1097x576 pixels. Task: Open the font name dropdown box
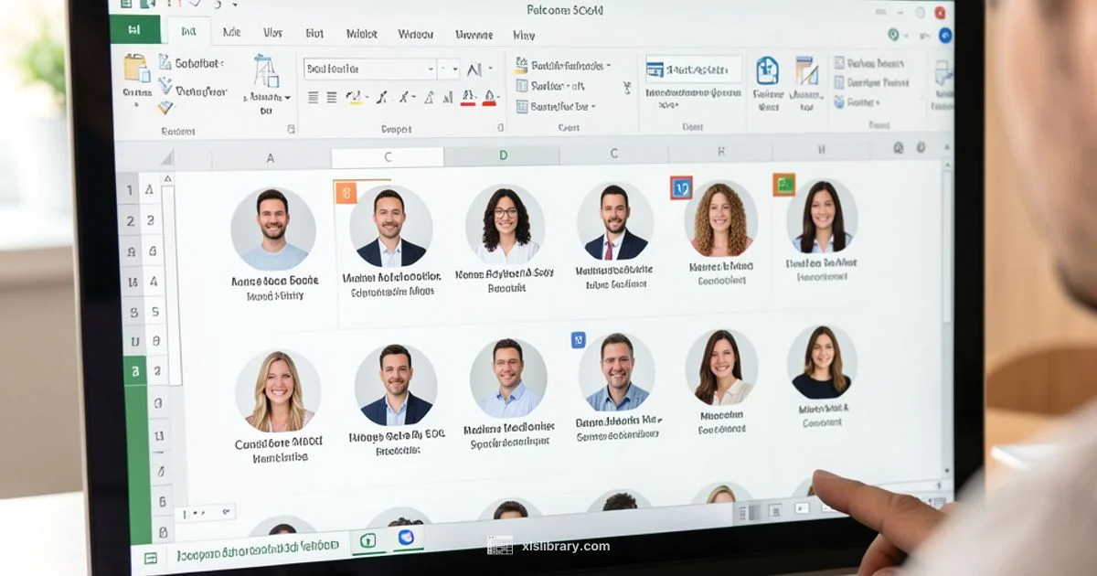click(369, 69)
